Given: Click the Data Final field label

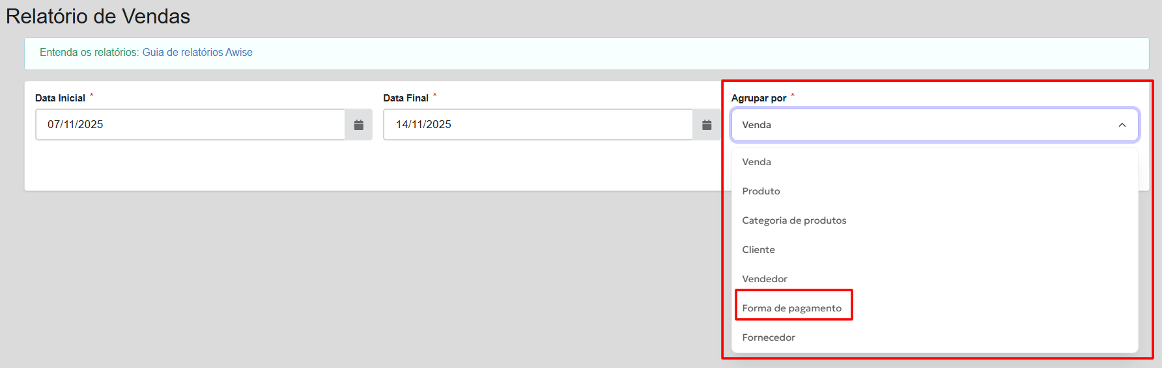Looking at the screenshot, I should [405, 98].
